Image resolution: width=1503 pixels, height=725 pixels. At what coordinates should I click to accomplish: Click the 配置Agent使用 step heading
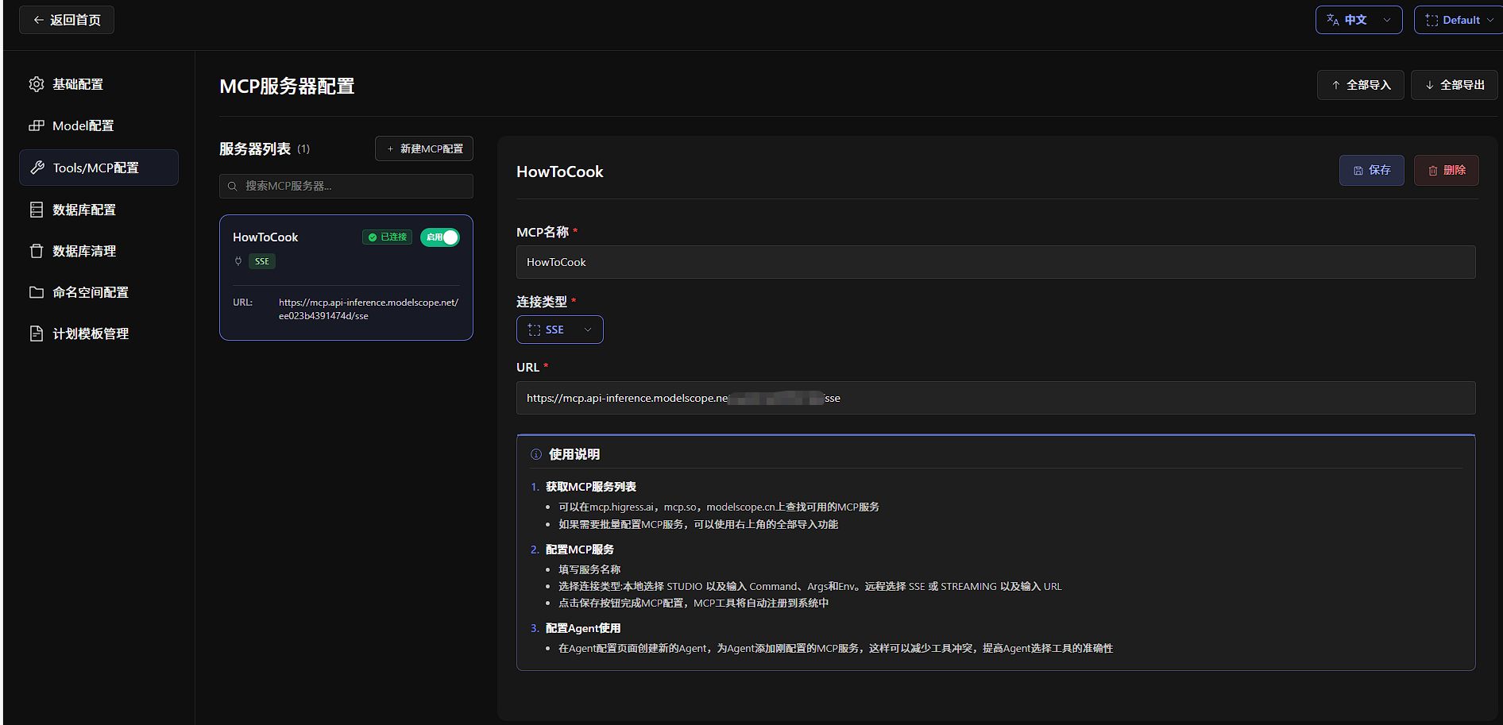[583, 628]
